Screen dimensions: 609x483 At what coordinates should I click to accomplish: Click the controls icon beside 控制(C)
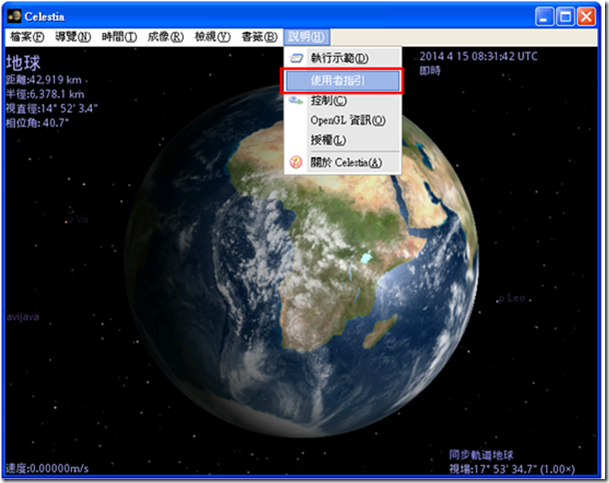point(296,101)
